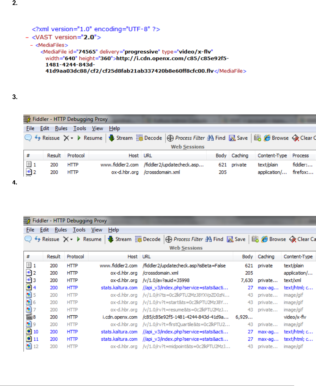Toggle Decode in step 4 Fiddler toolbar
The height and width of the screenshot is (386, 316).
(148, 239)
